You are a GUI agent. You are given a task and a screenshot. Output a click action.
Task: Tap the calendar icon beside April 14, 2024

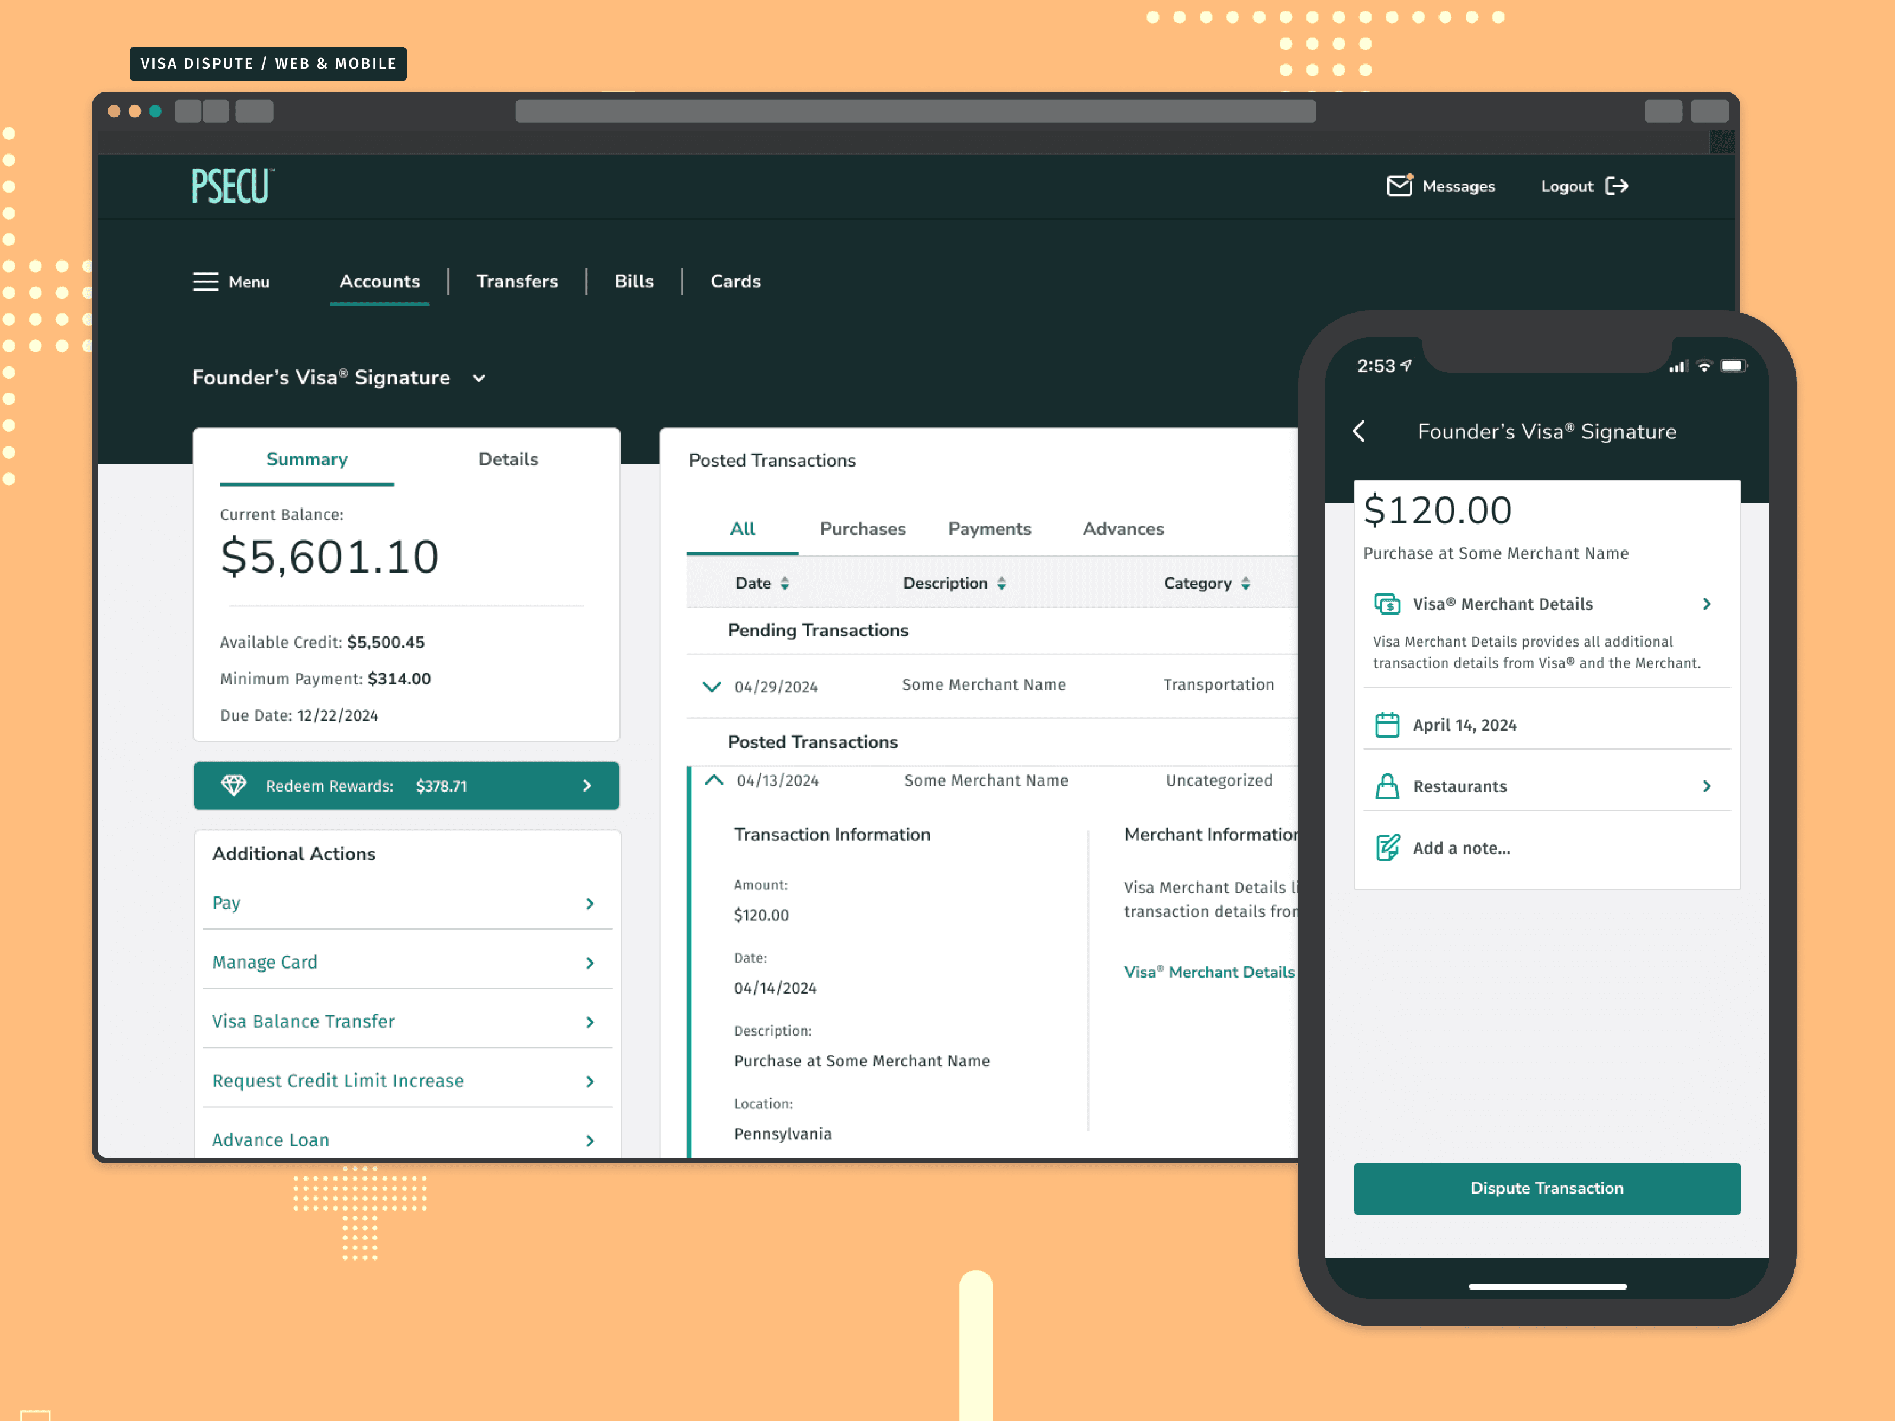click(x=1387, y=725)
